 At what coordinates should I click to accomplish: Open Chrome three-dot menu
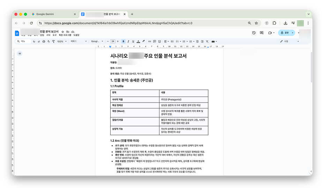[308, 23]
